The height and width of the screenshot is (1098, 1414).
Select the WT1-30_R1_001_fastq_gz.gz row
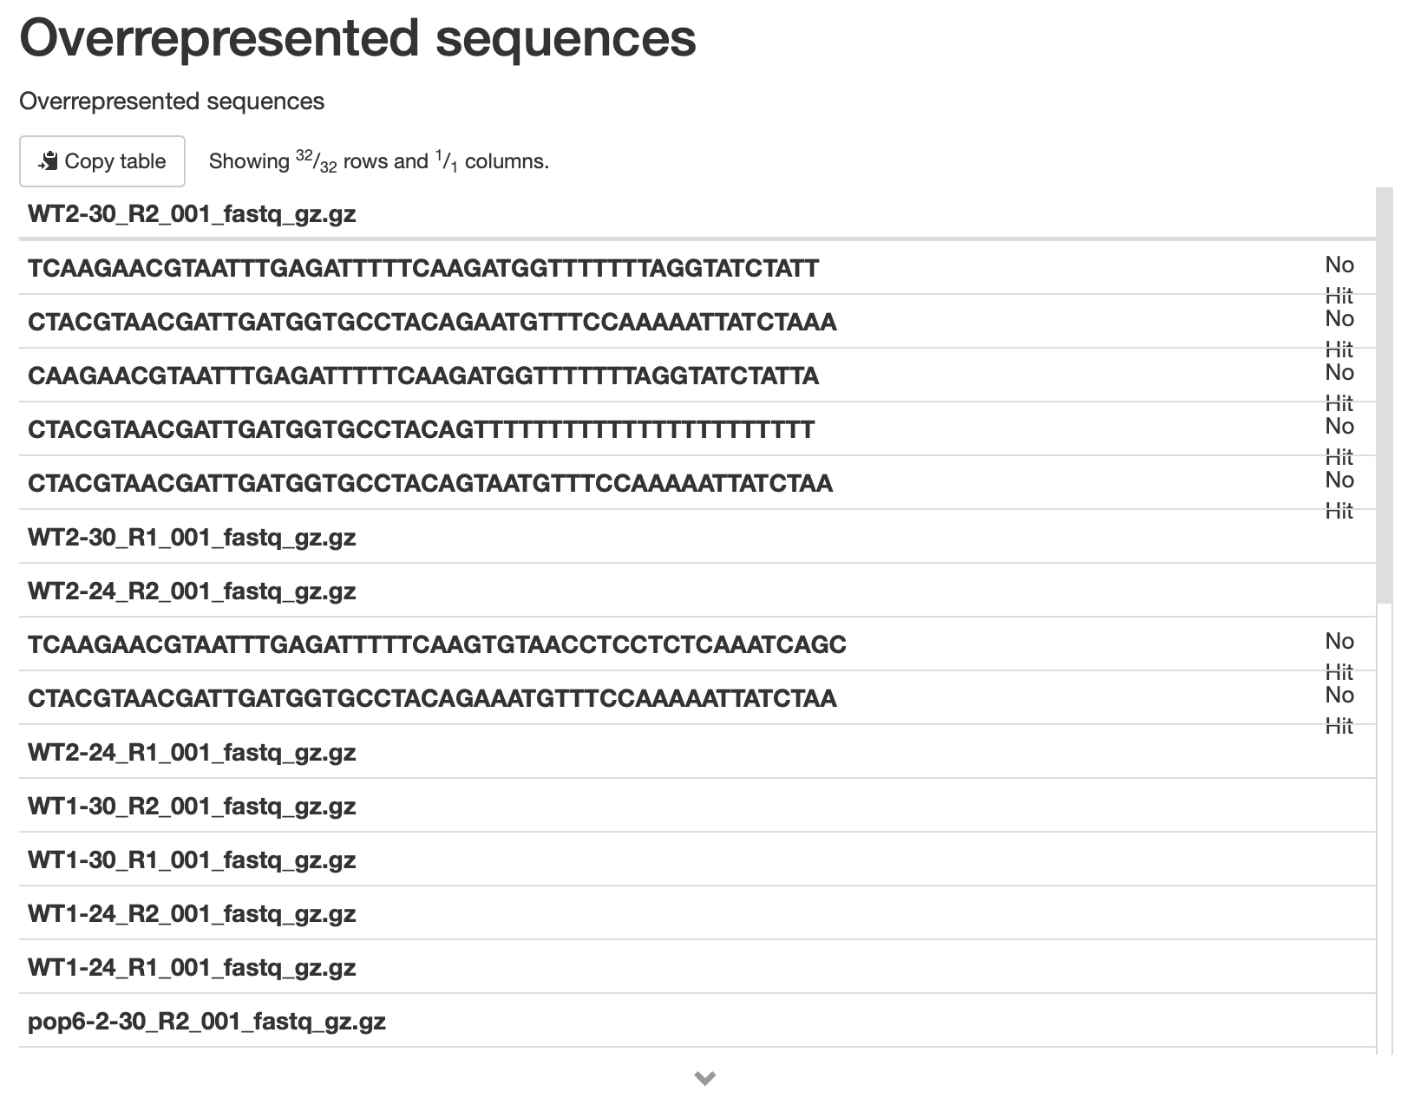(x=697, y=859)
